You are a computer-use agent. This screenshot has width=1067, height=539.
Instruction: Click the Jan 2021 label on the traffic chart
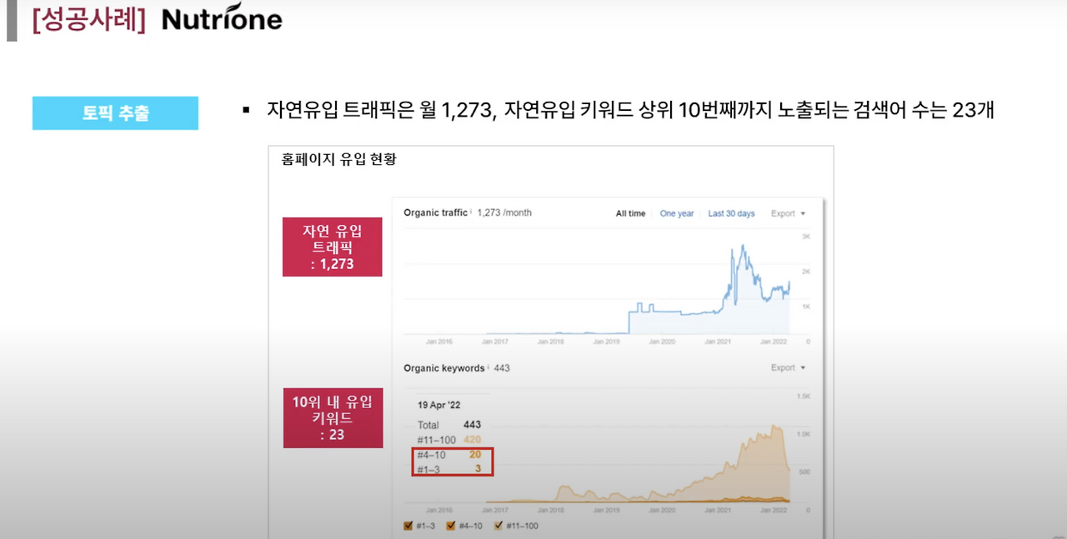tap(718, 342)
